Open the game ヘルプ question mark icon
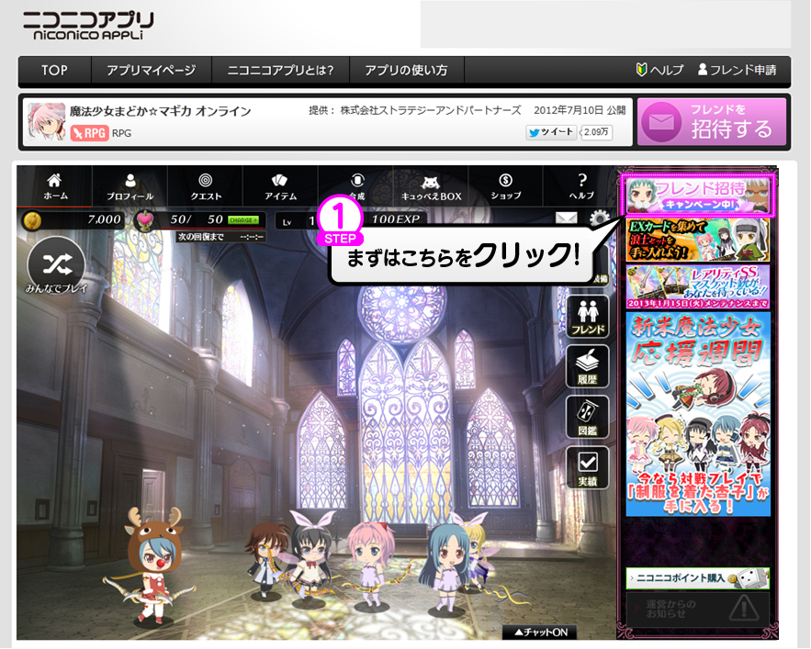 pyautogui.click(x=581, y=186)
